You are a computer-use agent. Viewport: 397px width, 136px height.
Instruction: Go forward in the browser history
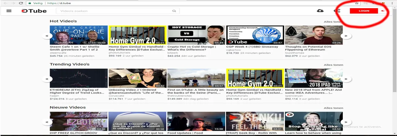click(x=13, y=3)
